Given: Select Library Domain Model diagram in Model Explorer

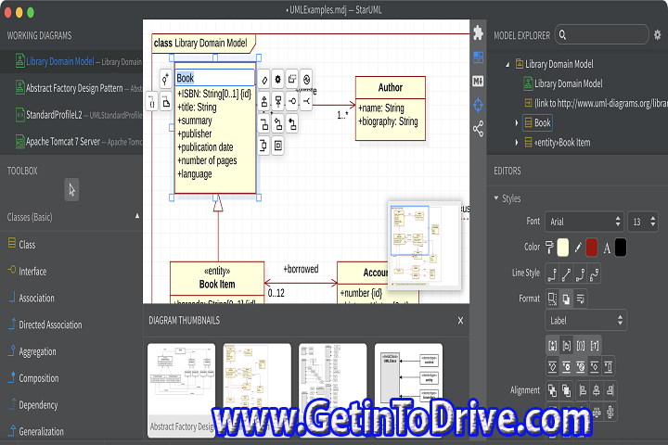Looking at the screenshot, I should (x=563, y=83).
